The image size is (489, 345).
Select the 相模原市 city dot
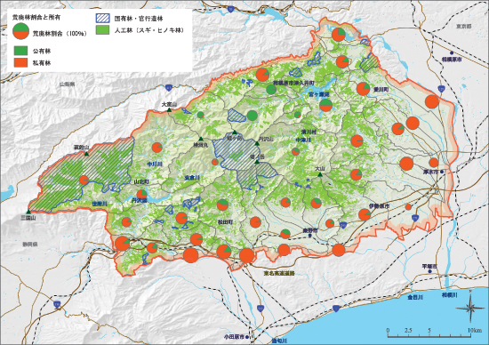pos(452,53)
